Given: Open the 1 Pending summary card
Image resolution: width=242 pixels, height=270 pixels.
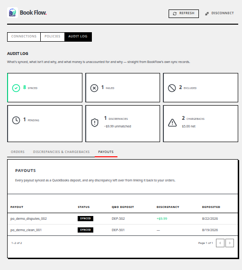Looking at the screenshot, I should (45, 124).
